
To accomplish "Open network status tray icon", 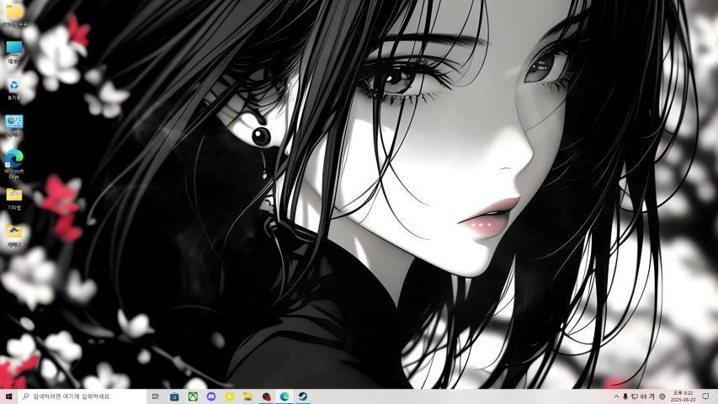I will pos(635,396).
